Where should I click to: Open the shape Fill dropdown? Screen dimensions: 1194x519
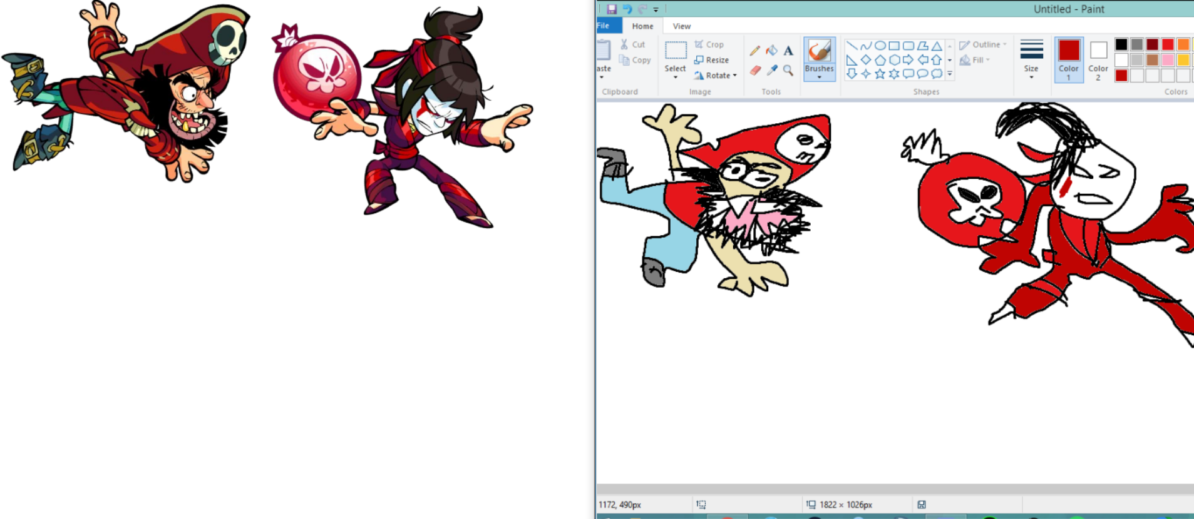[x=975, y=60]
